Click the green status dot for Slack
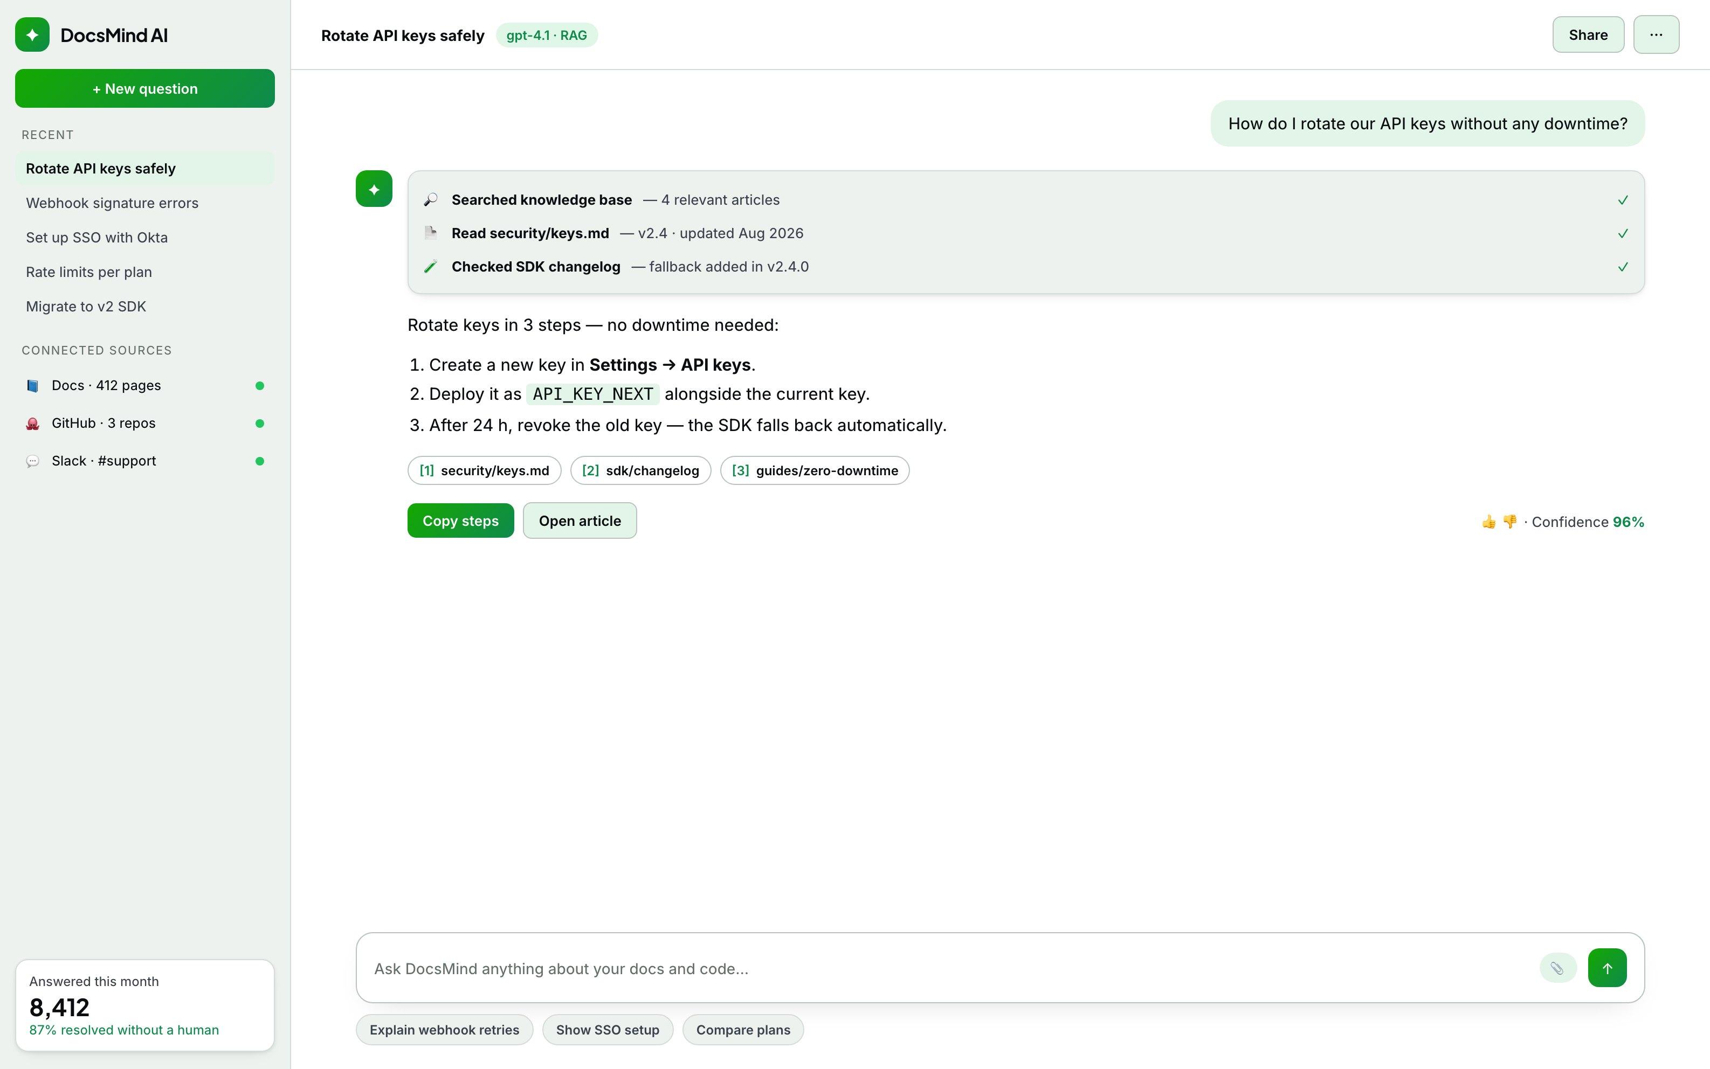The width and height of the screenshot is (1710, 1069). [x=259, y=461]
